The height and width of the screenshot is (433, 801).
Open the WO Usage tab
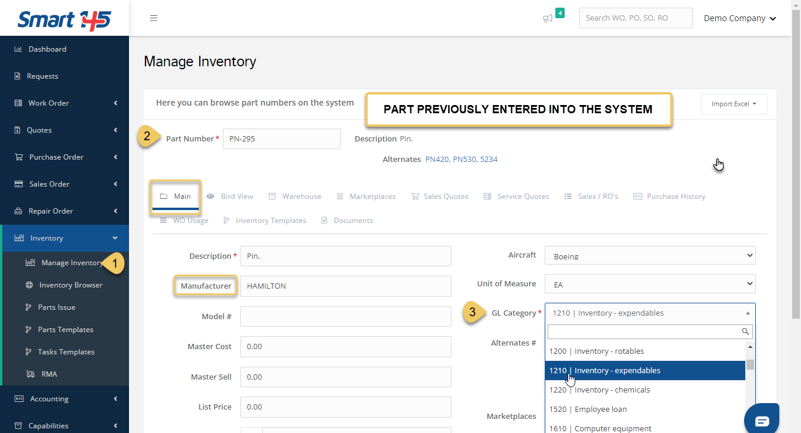pyautogui.click(x=184, y=221)
